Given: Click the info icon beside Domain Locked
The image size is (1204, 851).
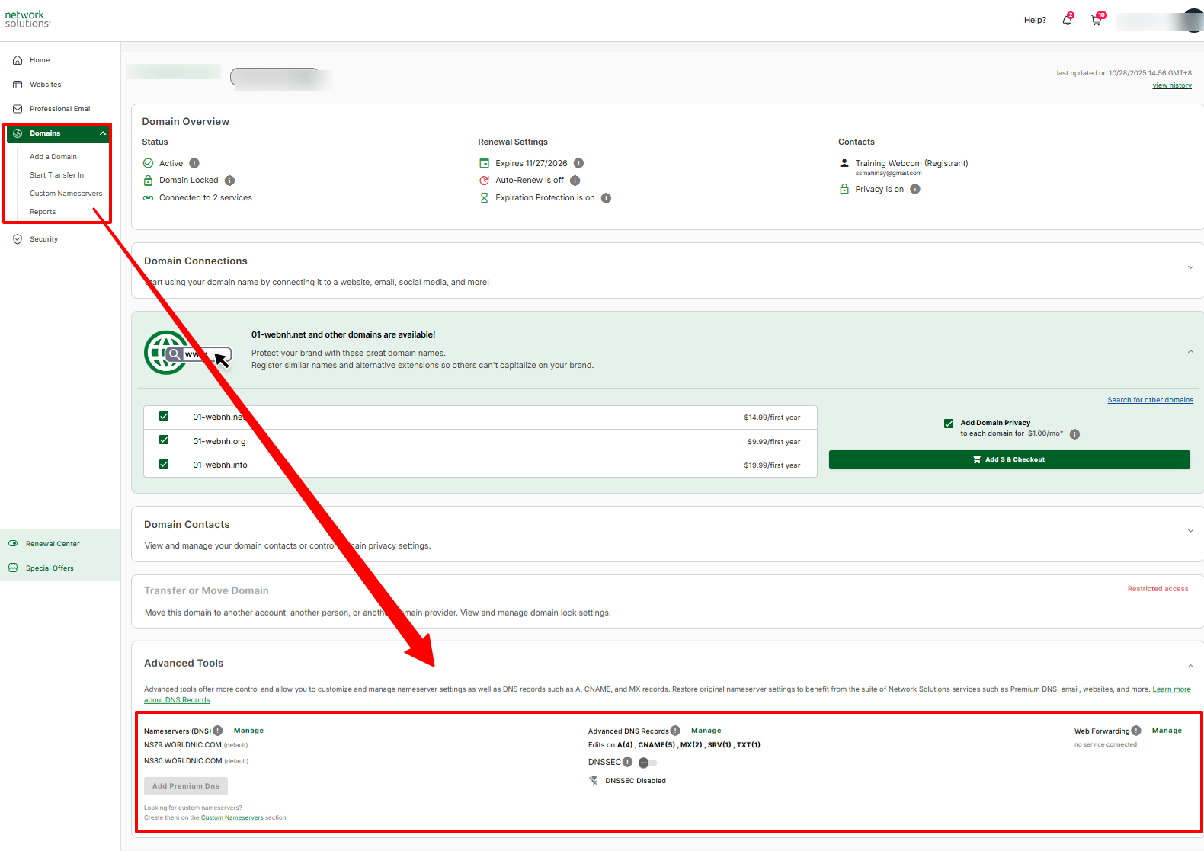Looking at the screenshot, I should click(229, 181).
